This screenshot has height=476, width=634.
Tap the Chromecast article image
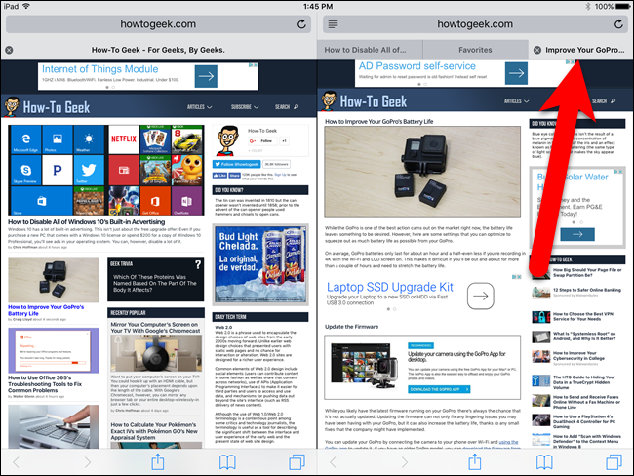[x=156, y=353]
